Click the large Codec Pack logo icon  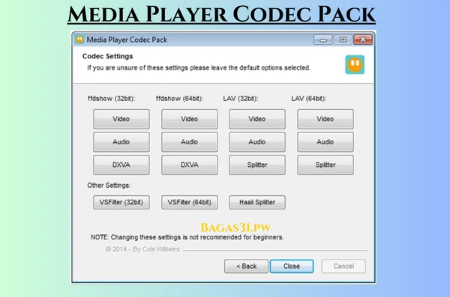pos(355,64)
